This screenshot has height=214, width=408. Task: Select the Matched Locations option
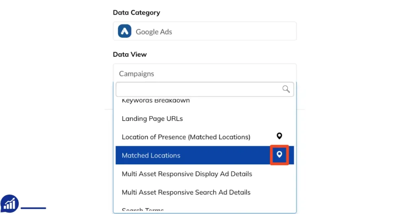click(205, 155)
